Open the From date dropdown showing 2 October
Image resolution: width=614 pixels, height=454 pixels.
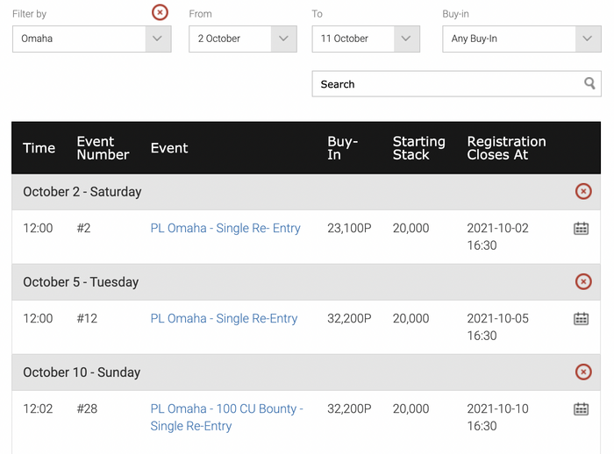[x=243, y=39]
